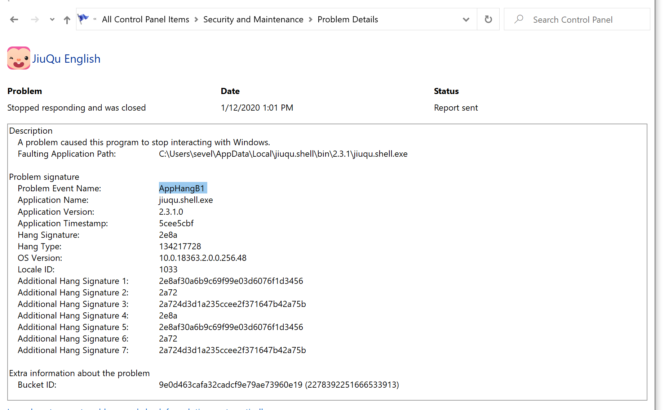Click the JiuQu English title
The image size is (664, 410).
[66, 59]
